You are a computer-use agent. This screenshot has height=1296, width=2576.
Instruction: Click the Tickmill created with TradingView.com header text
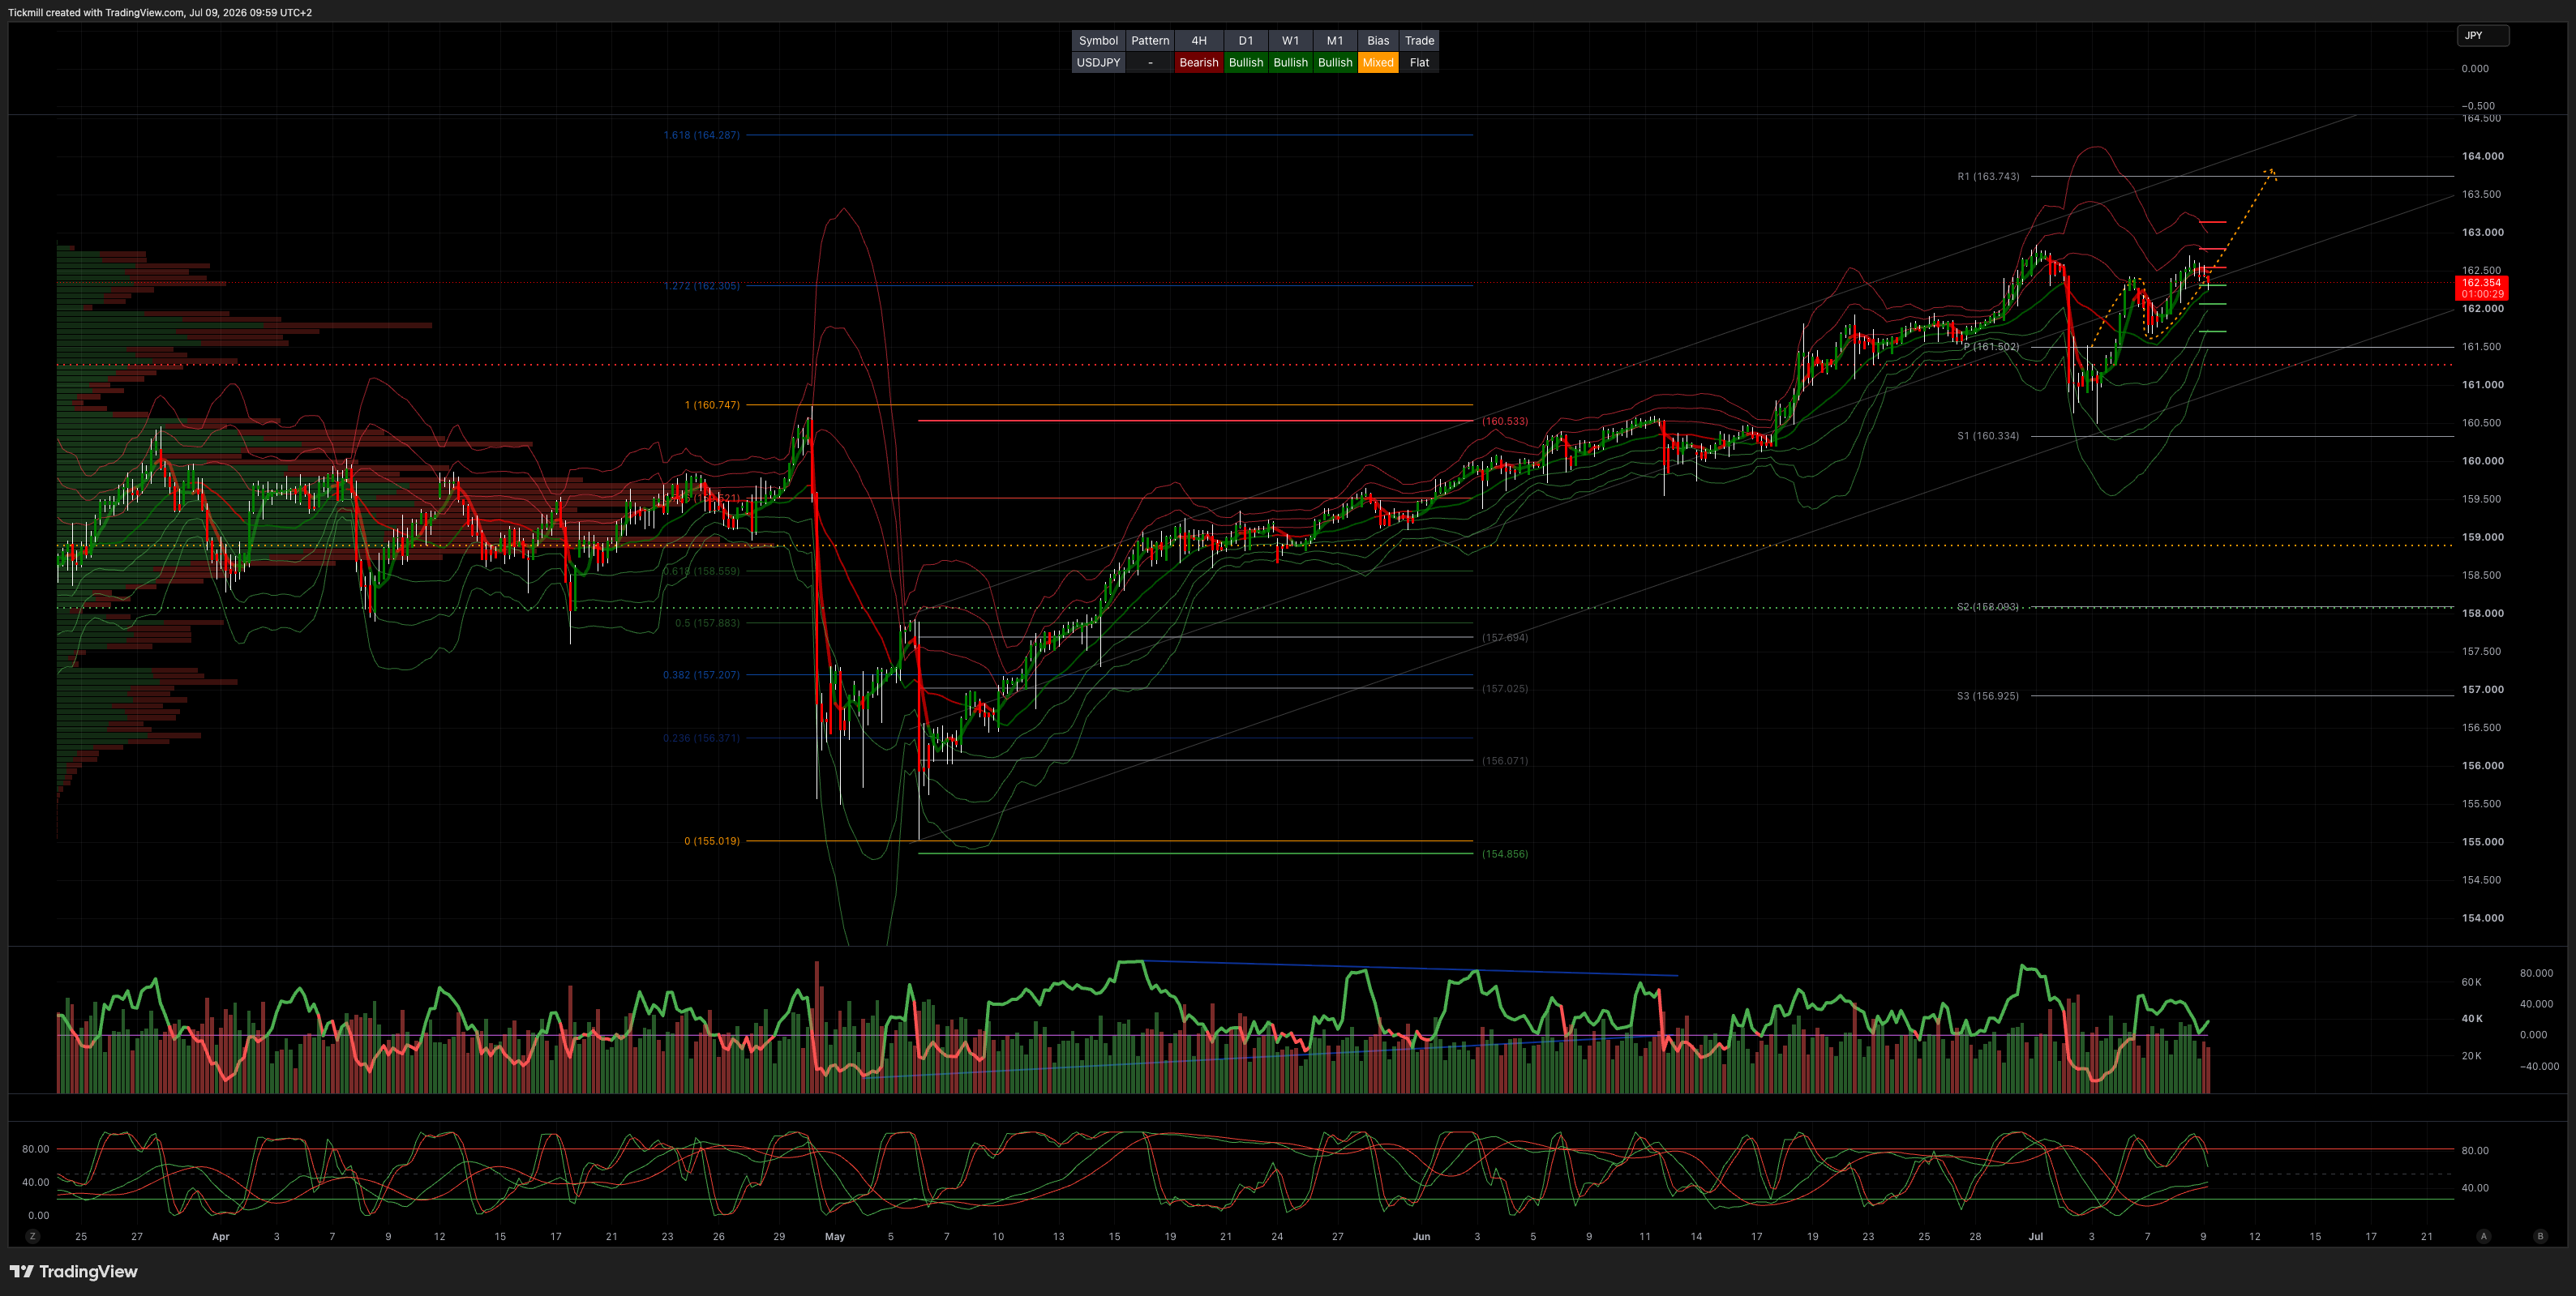(x=160, y=12)
